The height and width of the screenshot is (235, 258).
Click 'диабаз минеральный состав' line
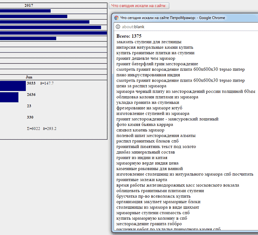[x=146, y=152]
